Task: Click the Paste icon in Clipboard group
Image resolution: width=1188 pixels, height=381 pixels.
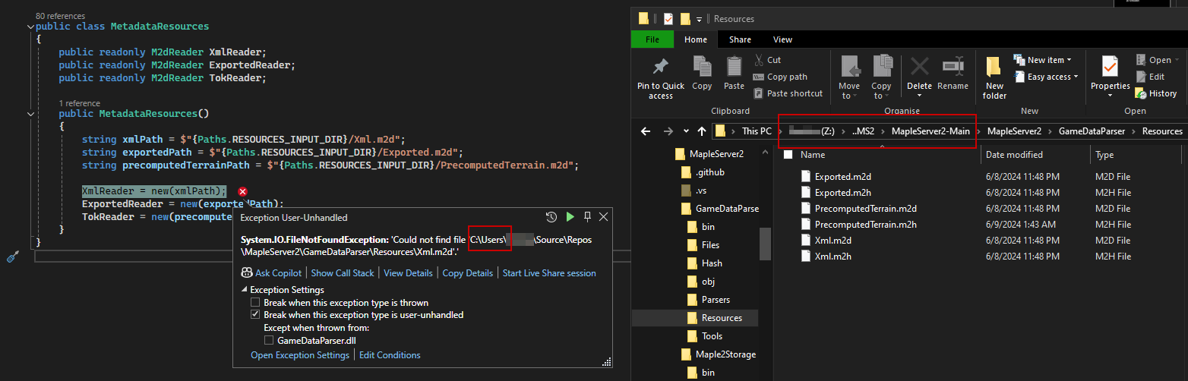Action: pos(734,67)
